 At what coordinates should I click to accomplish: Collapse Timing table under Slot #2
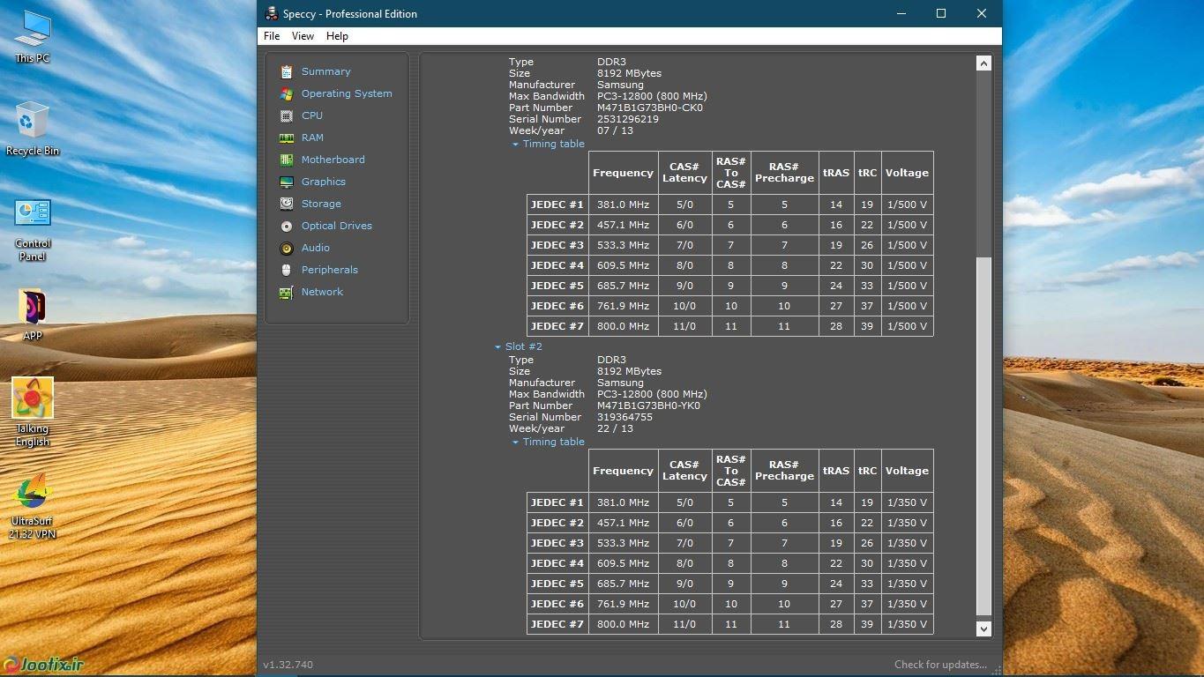pos(515,443)
